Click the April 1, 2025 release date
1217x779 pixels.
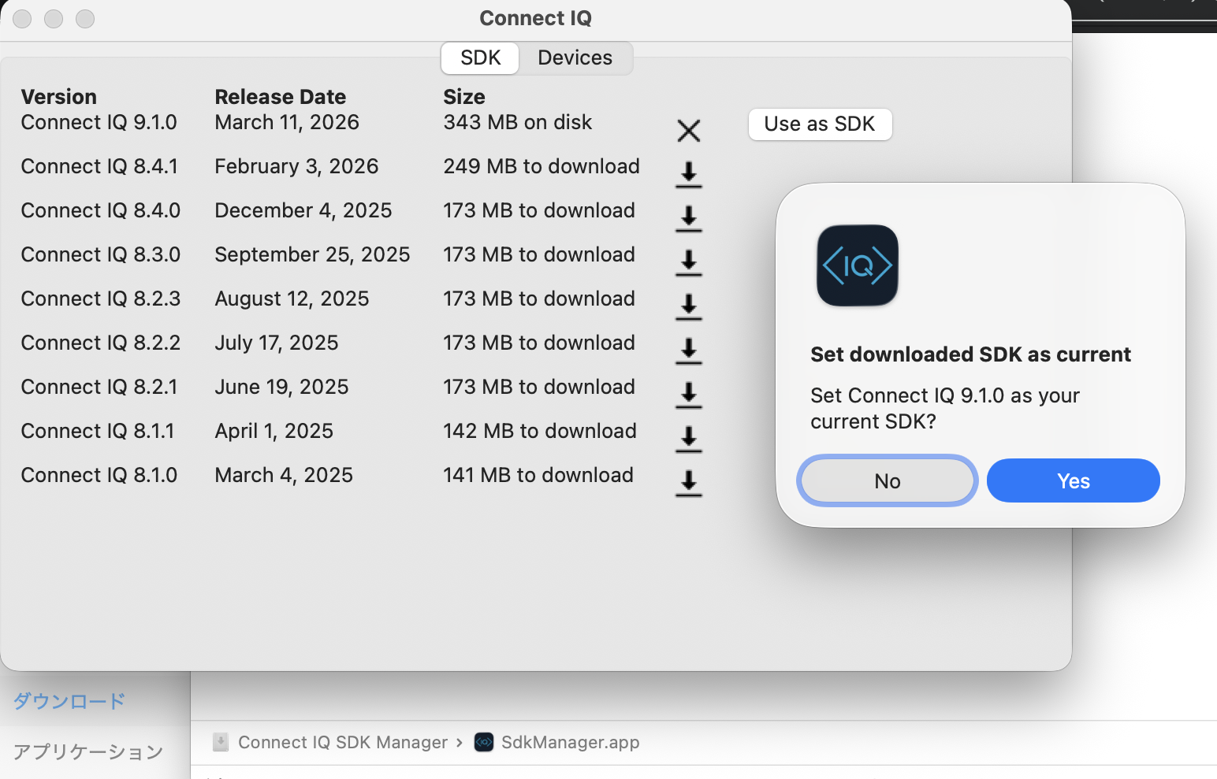click(x=274, y=431)
